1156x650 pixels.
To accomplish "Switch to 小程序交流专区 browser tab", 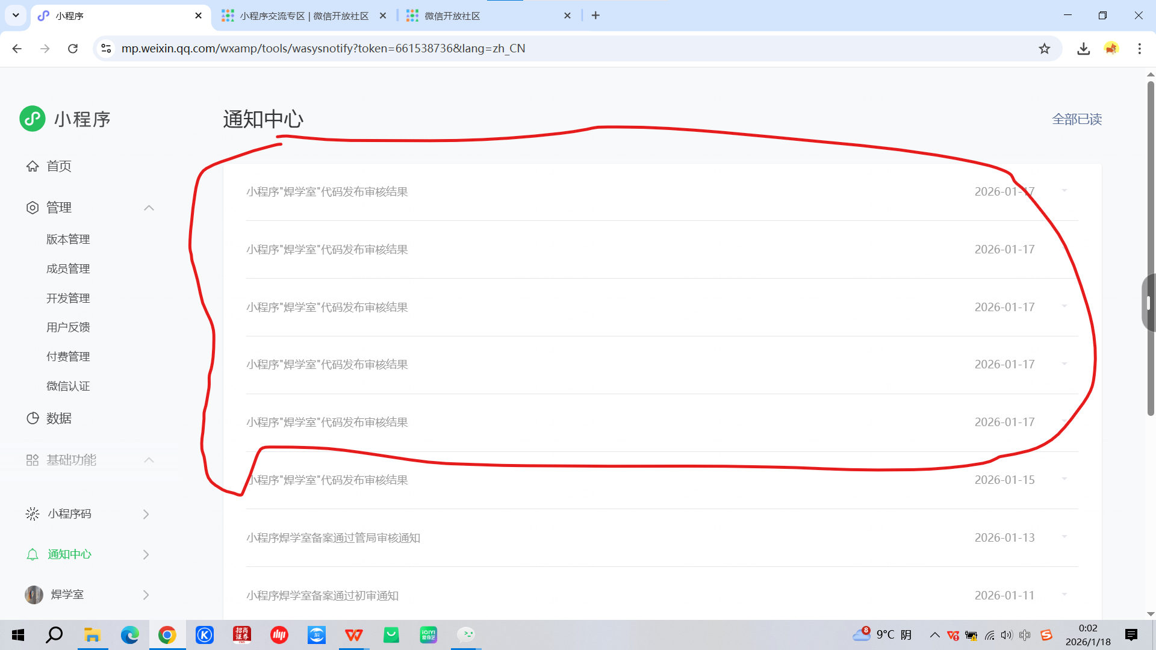I will pos(304,16).
